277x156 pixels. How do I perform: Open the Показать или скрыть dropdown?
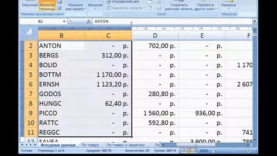tap(76, 7)
